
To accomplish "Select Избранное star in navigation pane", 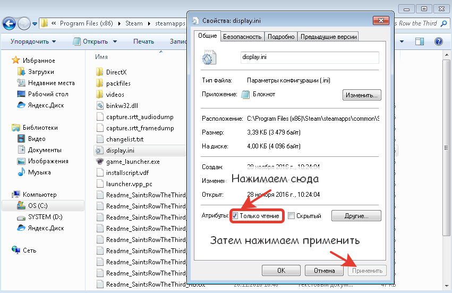I will click(15, 60).
